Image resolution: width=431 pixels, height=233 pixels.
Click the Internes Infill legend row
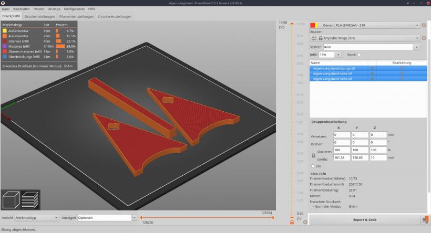[39, 41]
